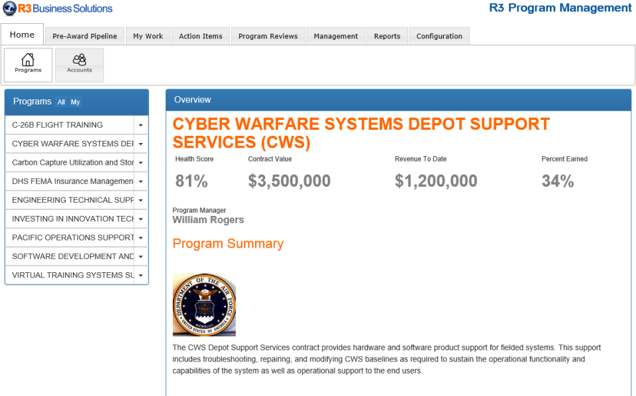Viewport: 636px width, 396px height.
Task: Show all programs with the All filter
Action: pyautogui.click(x=61, y=102)
